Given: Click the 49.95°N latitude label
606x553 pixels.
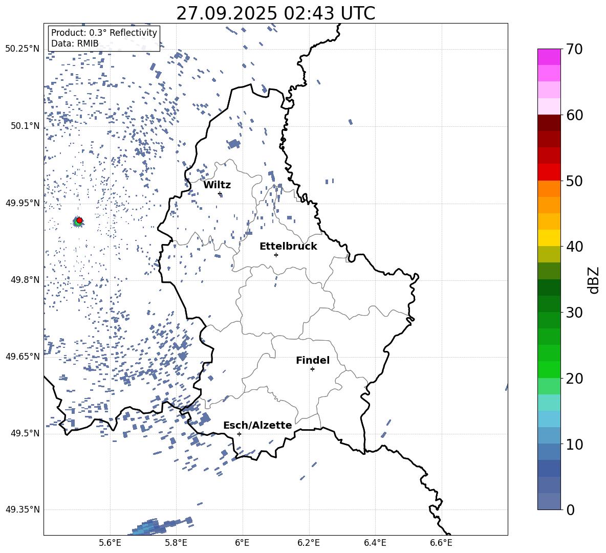Looking at the screenshot, I should pyautogui.click(x=23, y=203).
